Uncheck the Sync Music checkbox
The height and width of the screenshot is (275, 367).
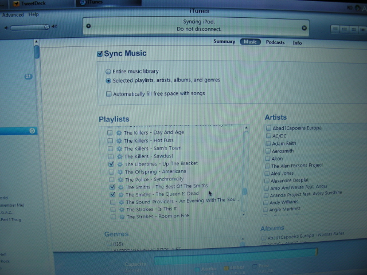(x=100, y=54)
